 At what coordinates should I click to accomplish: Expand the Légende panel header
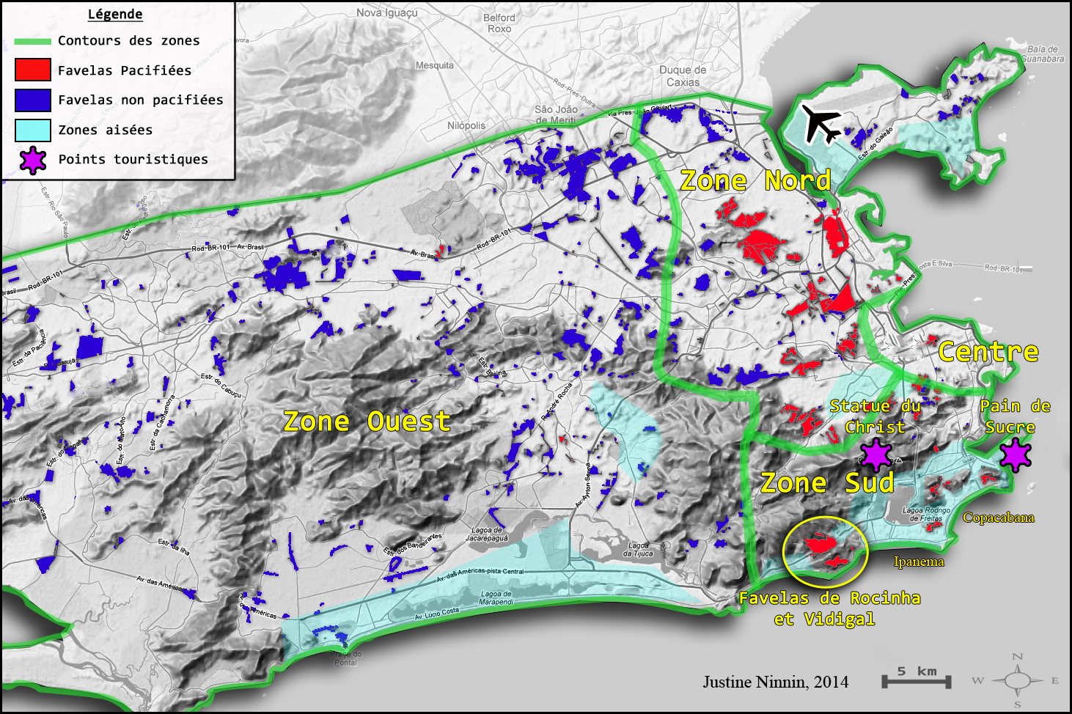115,15
